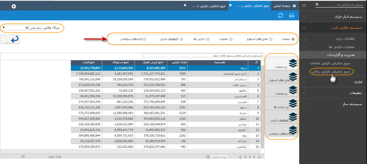The image size is (367, 164).
Task: Toggle the sidebar hamburger menu icon
Action: (x=304, y=5)
